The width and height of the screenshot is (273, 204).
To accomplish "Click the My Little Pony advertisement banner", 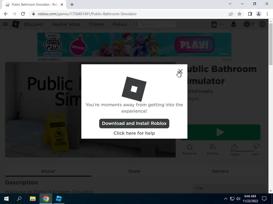I will (x=134, y=45).
